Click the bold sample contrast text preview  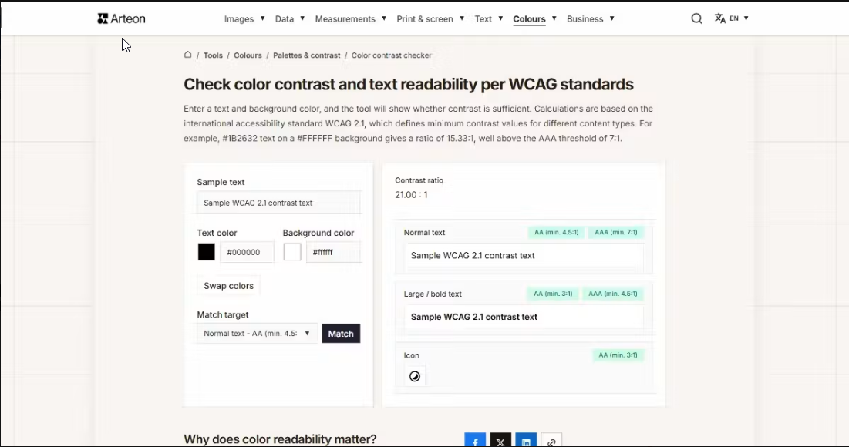473,317
